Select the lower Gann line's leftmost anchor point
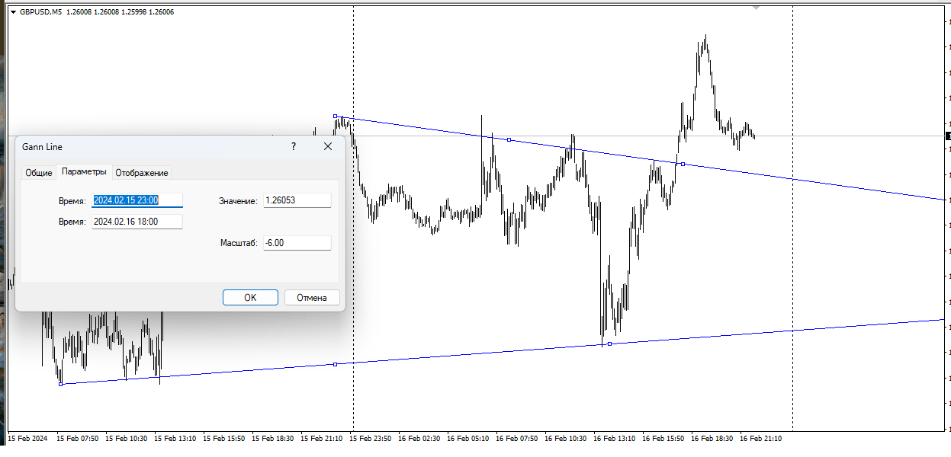 pyautogui.click(x=61, y=384)
